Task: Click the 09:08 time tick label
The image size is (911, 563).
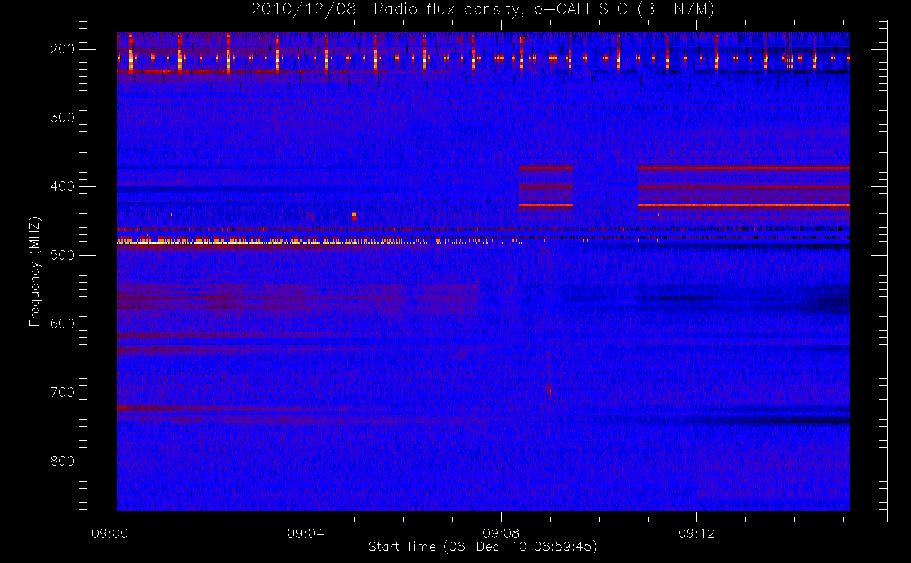Action: click(501, 533)
